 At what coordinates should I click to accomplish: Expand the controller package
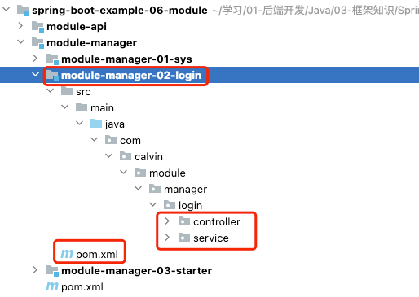[167, 221]
